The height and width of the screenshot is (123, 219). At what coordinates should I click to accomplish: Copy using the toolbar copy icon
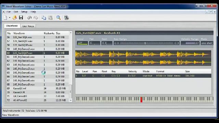(44, 18)
